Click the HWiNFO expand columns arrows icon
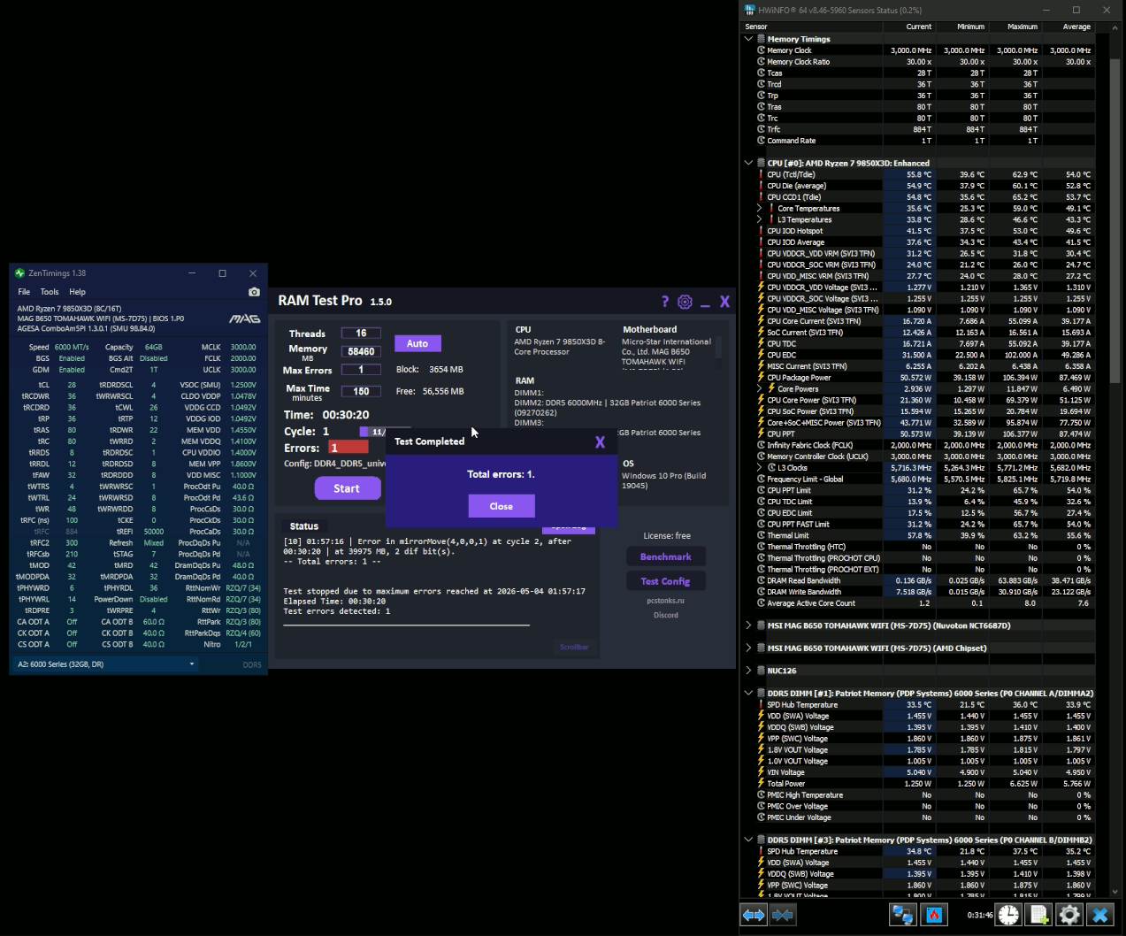 pos(754,915)
